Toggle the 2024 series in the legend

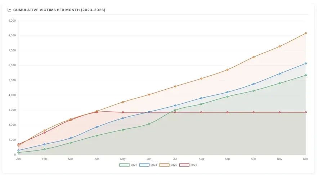coord(154,165)
